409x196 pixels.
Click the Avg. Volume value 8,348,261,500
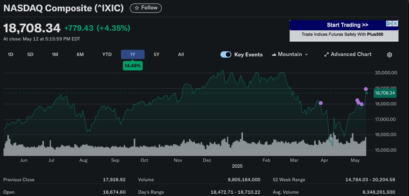point(379,192)
